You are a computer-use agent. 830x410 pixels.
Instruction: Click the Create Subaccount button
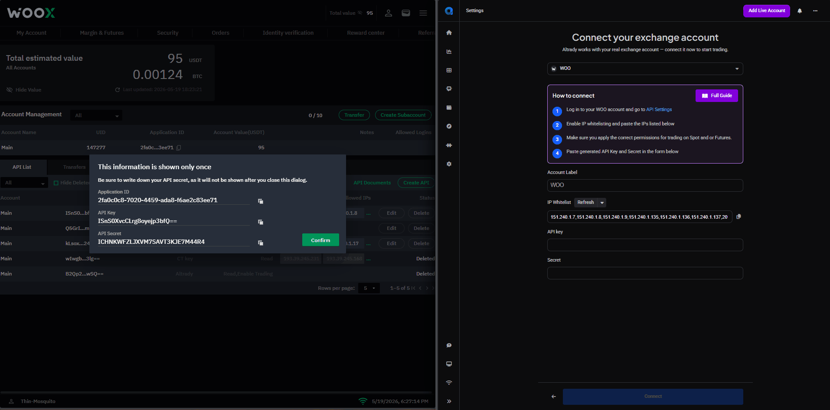pos(403,115)
